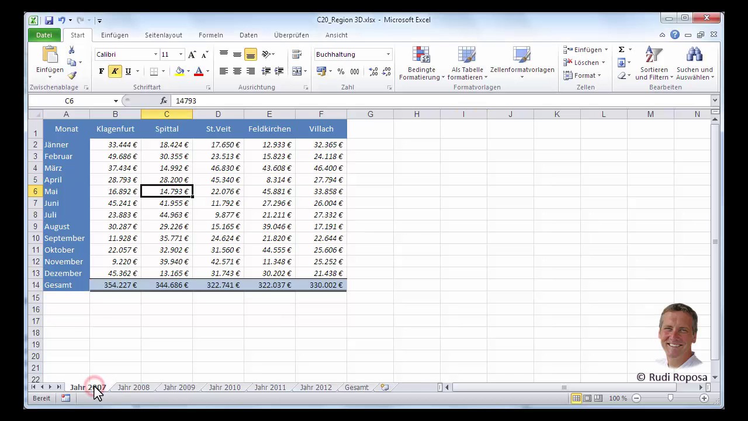Switch to Daten ribbon tab
This screenshot has width=748, height=421.
pyautogui.click(x=248, y=35)
